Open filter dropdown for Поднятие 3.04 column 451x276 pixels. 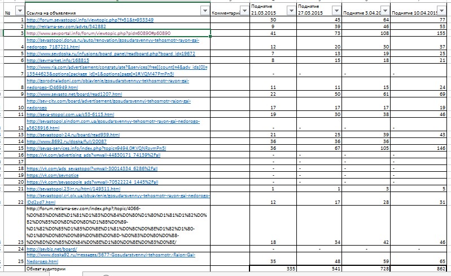pyautogui.click(x=385, y=11)
